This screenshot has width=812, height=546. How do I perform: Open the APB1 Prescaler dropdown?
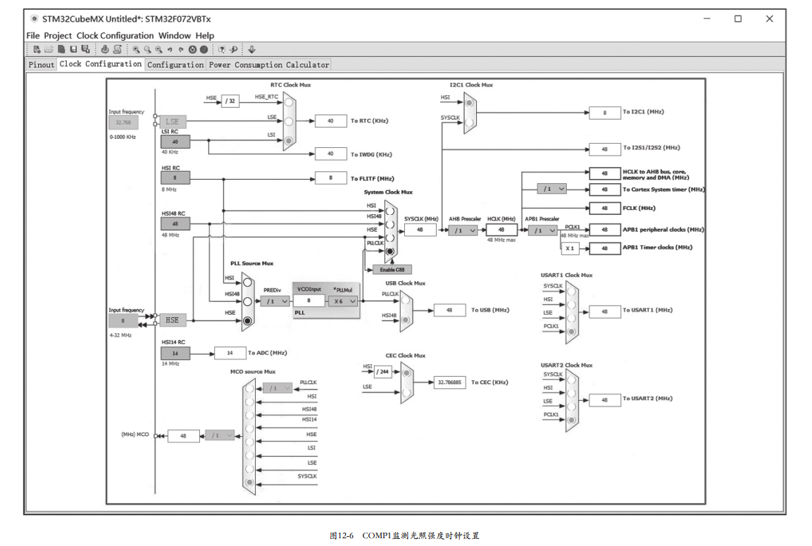click(x=543, y=230)
